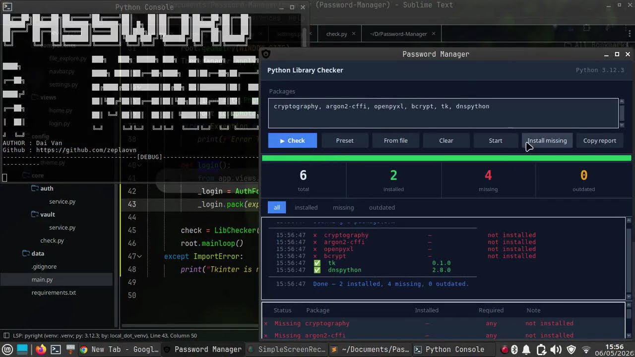Click the green progress bar
Viewport: 635px width, 357px height.
[x=446, y=158]
